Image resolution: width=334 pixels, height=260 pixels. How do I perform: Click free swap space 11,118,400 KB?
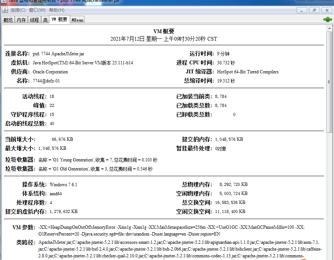[x=230, y=211]
